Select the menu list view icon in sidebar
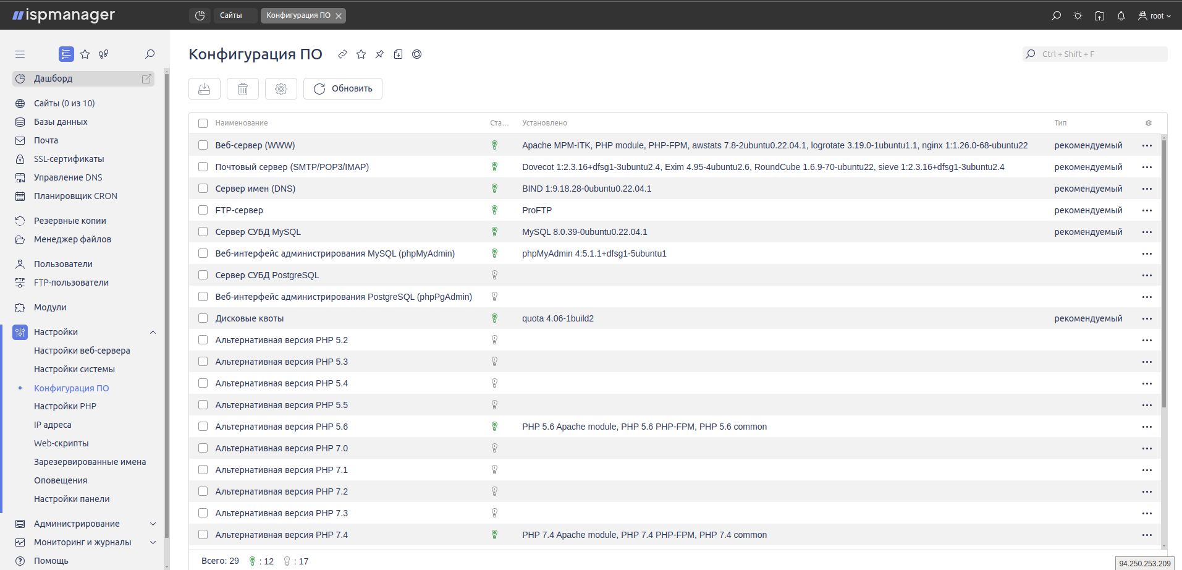The width and height of the screenshot is (1182, 570). coord(66,54)
